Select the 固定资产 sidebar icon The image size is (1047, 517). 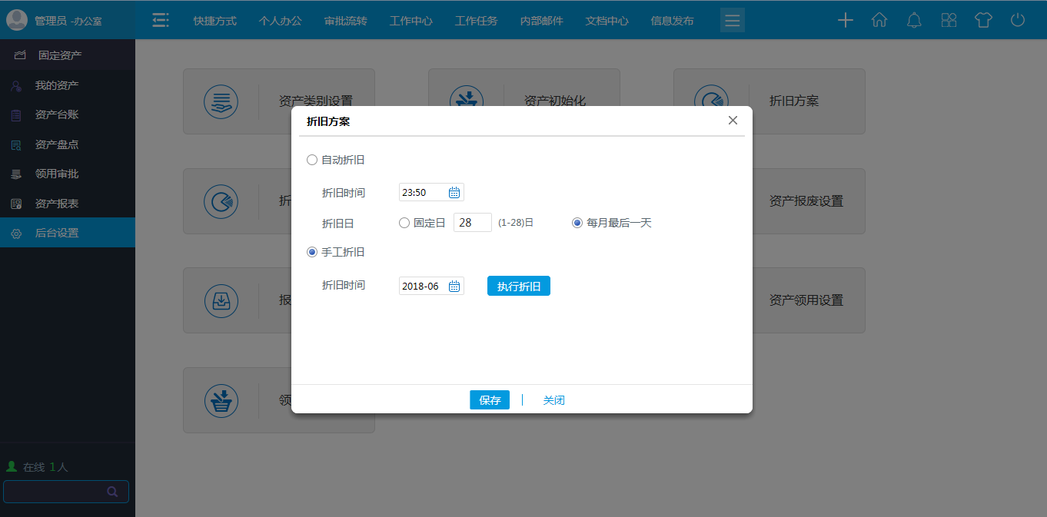pyautogui.click(x=18, y=55)
